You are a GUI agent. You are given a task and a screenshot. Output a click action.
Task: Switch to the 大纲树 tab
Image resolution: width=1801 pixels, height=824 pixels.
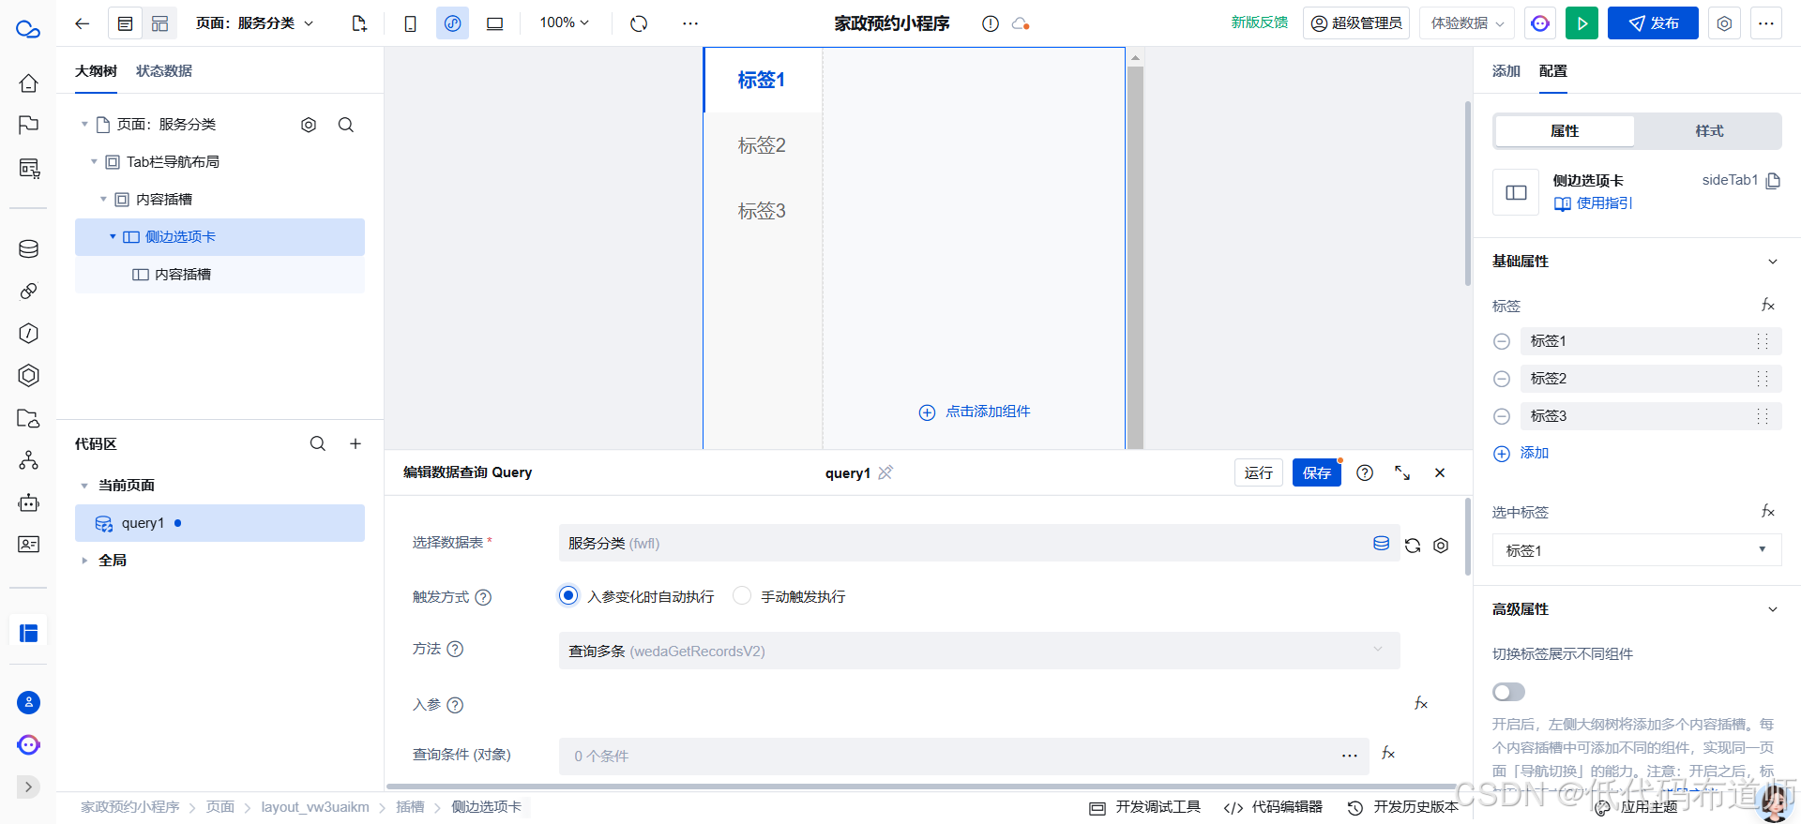pyautogui.click(x=96, y=71)
